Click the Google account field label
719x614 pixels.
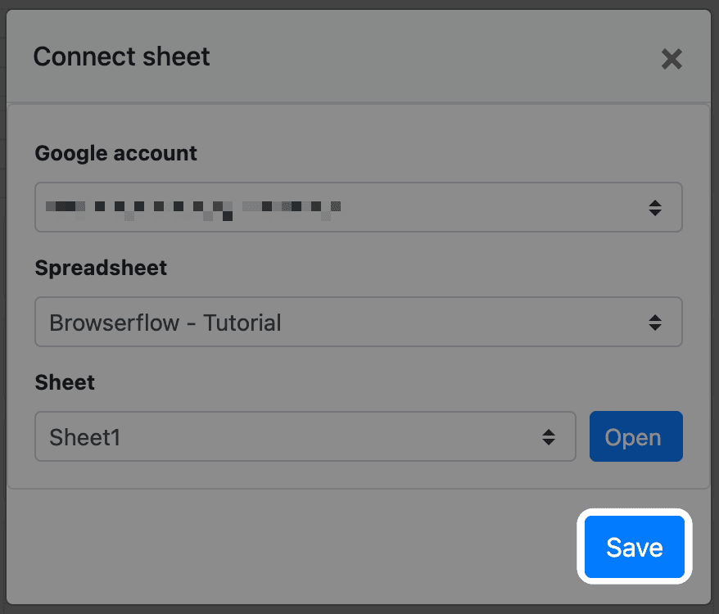(x=115, y=153)
